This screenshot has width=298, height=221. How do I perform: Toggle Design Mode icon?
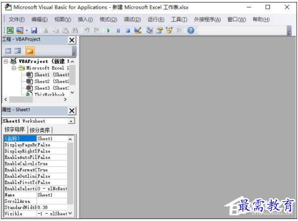click(x=138, y=30)
